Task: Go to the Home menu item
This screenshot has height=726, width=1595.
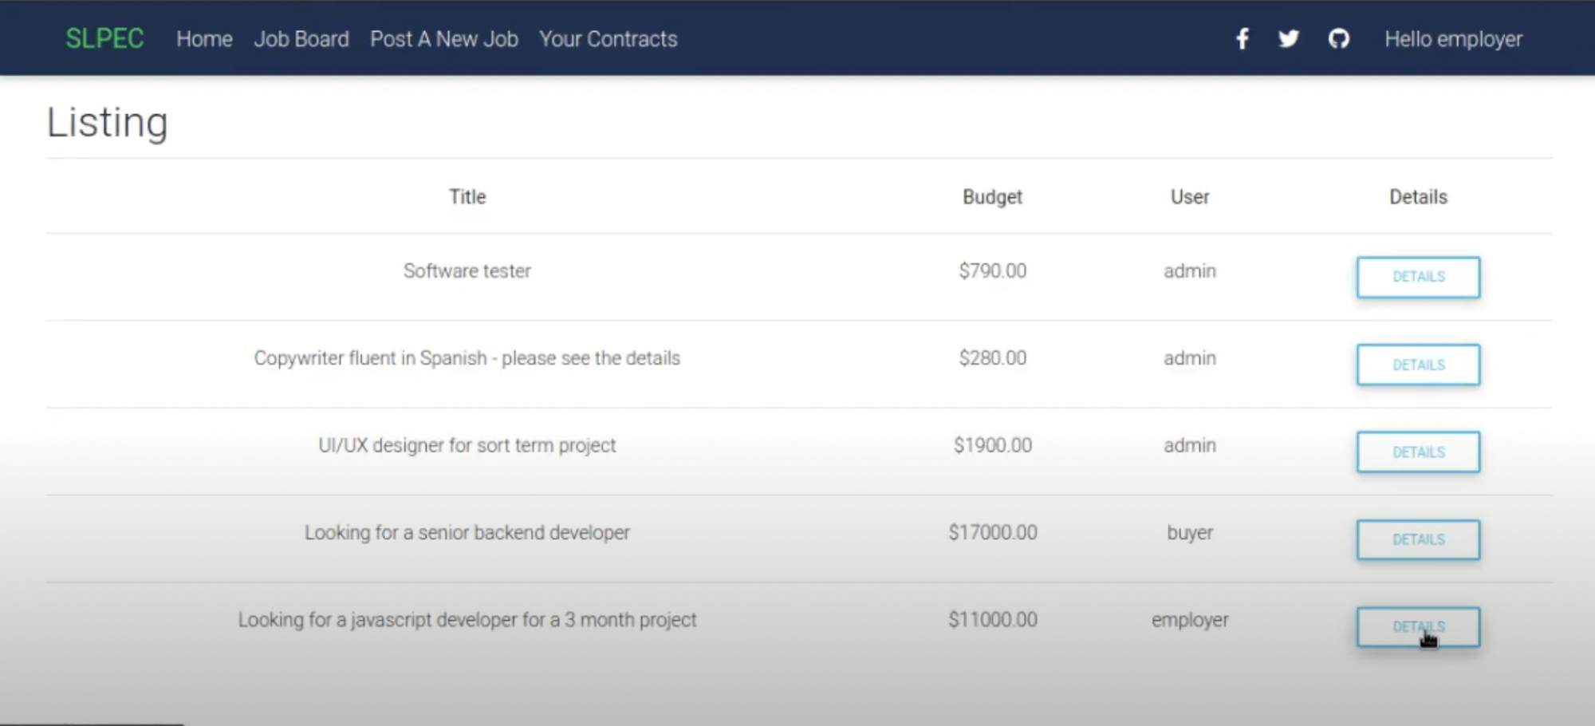Action: pyautogui.click(x=204, y=39)
